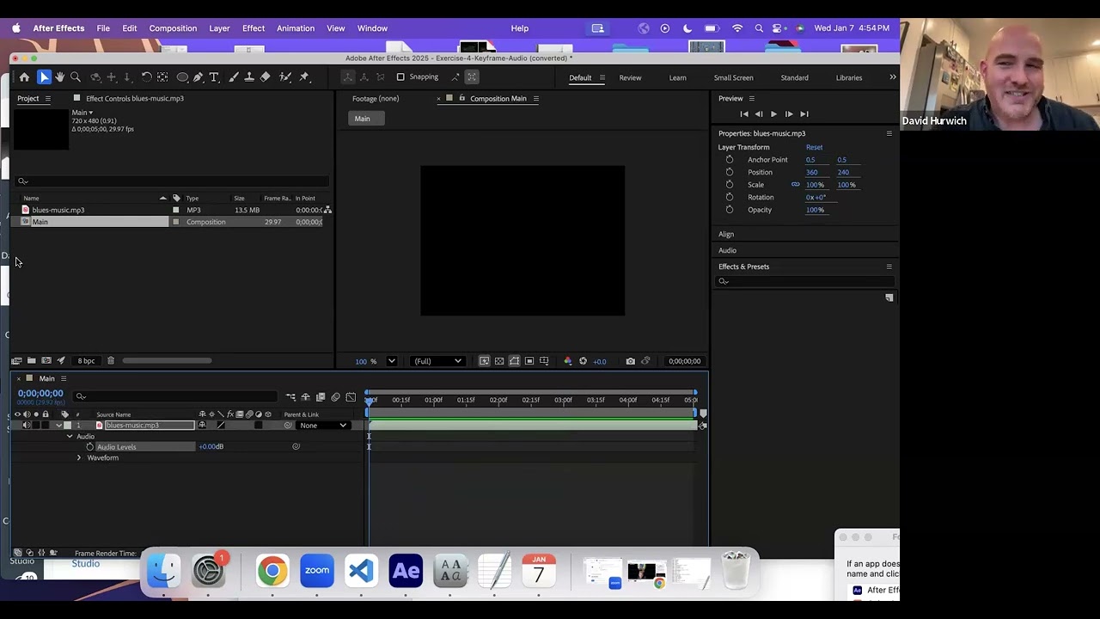This screenshot has width=1100, height=619.
Task: Open Parent & Link None dropdown
Action: point(324,426)
